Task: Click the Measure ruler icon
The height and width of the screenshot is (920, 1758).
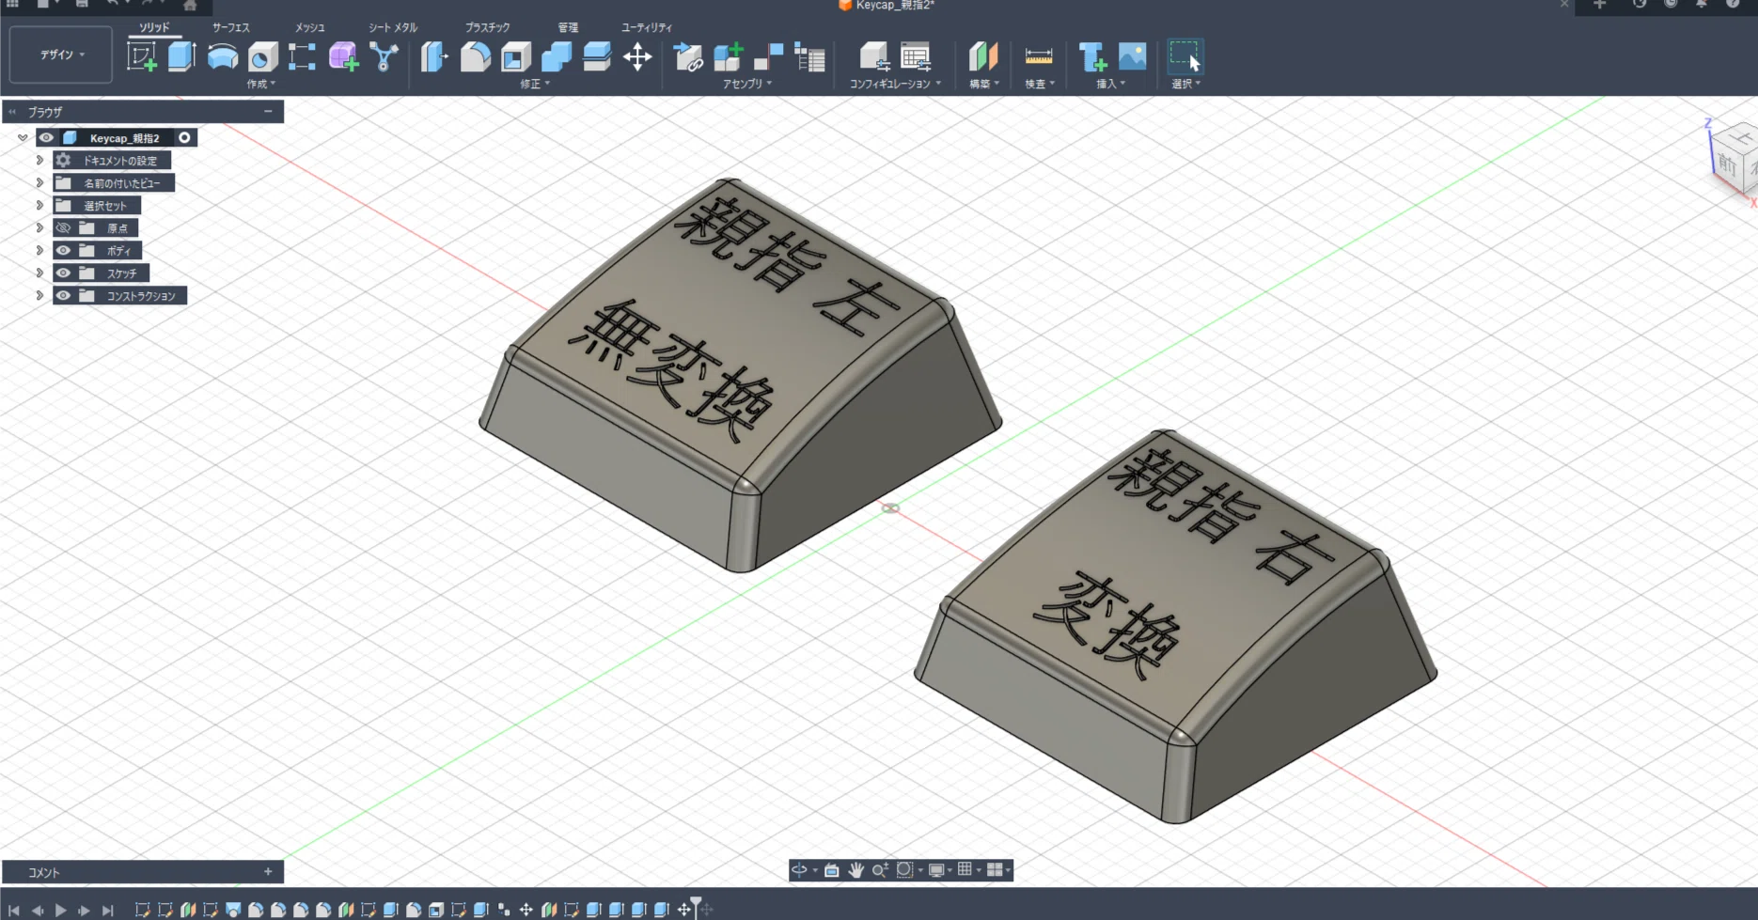Action: (1039, 57)
